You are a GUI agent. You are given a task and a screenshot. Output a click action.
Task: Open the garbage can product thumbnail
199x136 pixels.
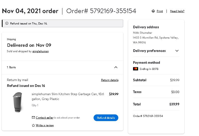[18, 102]
